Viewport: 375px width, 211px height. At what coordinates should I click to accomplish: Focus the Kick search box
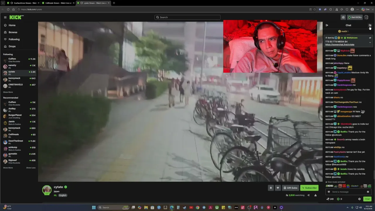click(187, 17)
